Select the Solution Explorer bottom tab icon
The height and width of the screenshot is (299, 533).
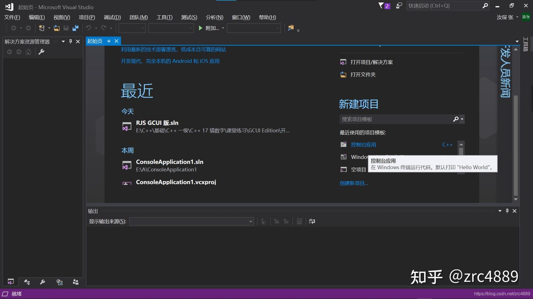tap(11, 282)
